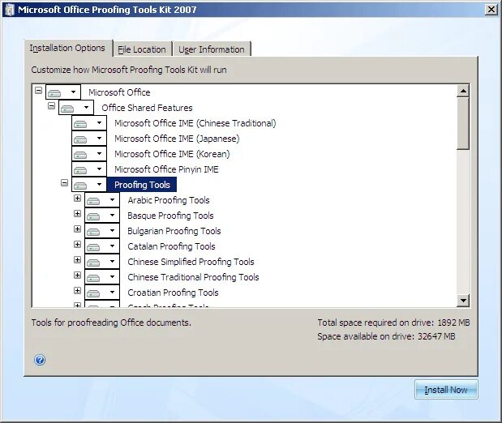The height and width of the screenshot is (423, 502).
Task: Select Basque Proofing Tools label
Action: (x=170, y=216)
